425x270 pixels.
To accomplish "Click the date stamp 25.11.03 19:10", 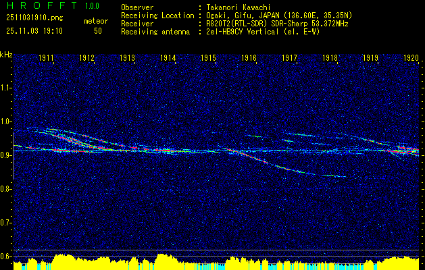I will pos(34,30).
